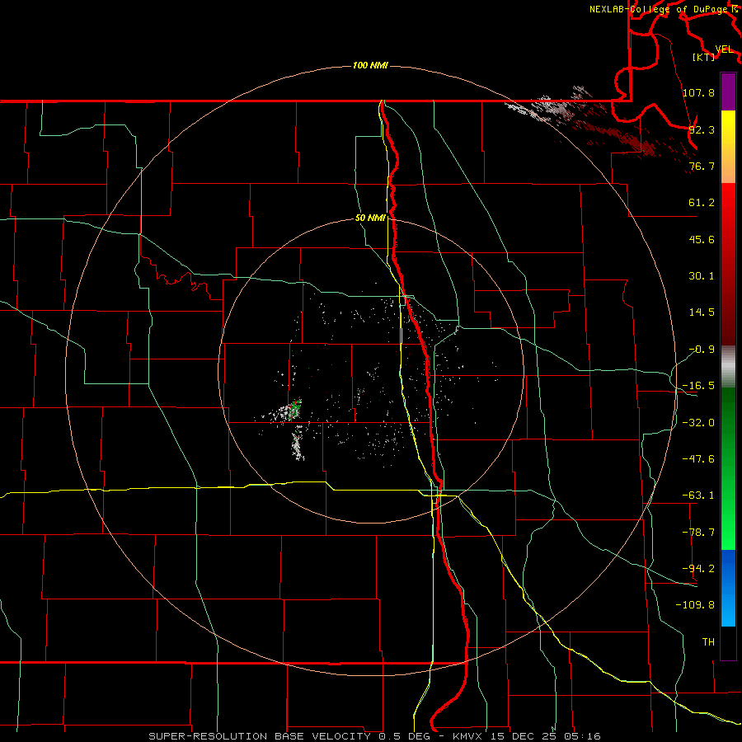The image size is (742, 742).
Task: Select the 61.2 velocity scale value
Action: [x=702, y=203]
